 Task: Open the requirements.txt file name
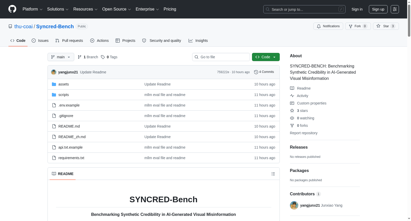coord(71,158)
